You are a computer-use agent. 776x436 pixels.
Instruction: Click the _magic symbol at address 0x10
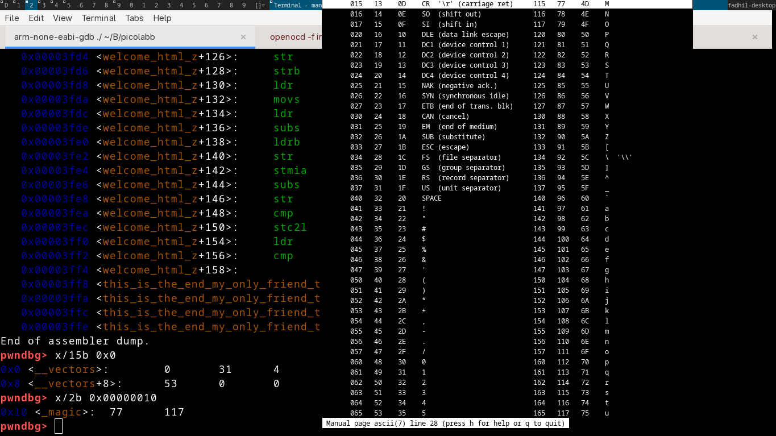pyautogui.click(x=61, y=412)
